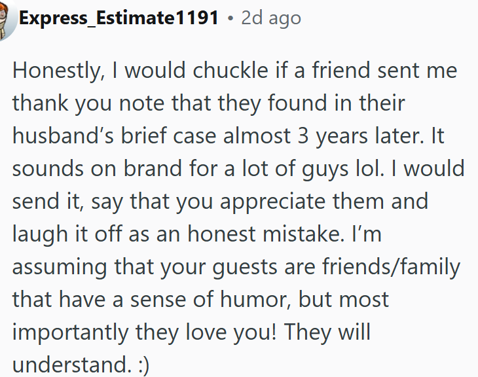The image size is (478, 377).
Task: Click the phrase "honest mistake"
Action: [x=274, y=234]
